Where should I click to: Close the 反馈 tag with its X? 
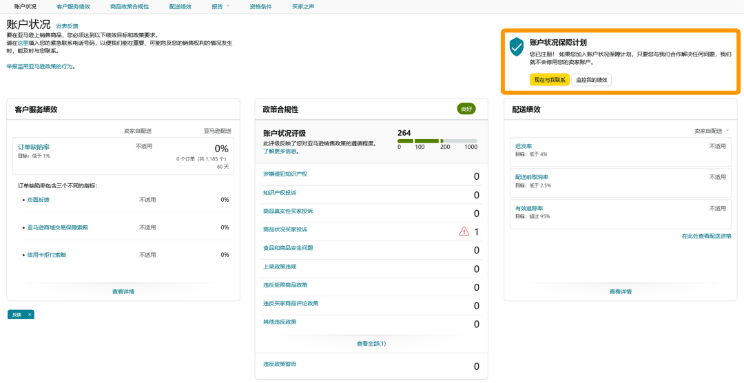tap(30, 315)
